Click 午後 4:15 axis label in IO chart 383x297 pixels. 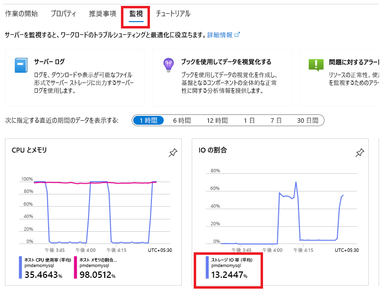tap(303, 250)
